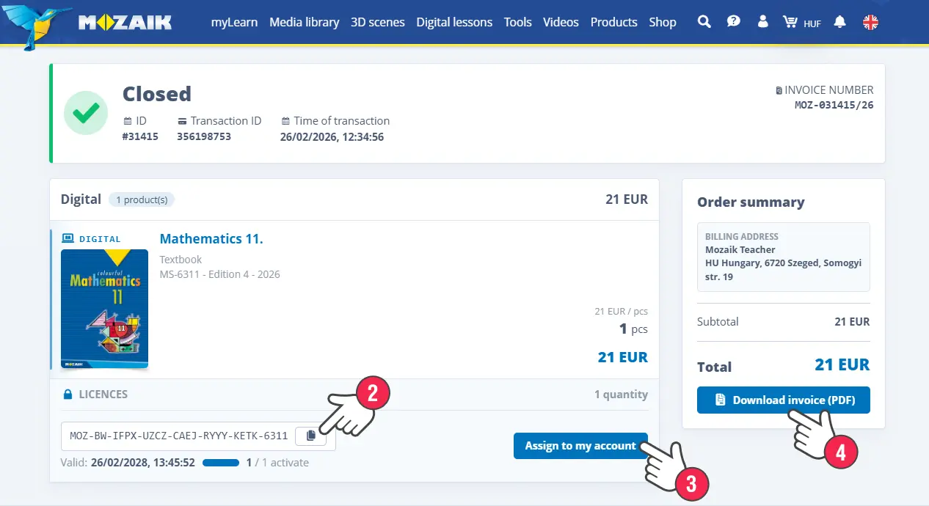Screen dimensions: 929x506
Task: Open the search magnifier icon
Action: (704, 22)
